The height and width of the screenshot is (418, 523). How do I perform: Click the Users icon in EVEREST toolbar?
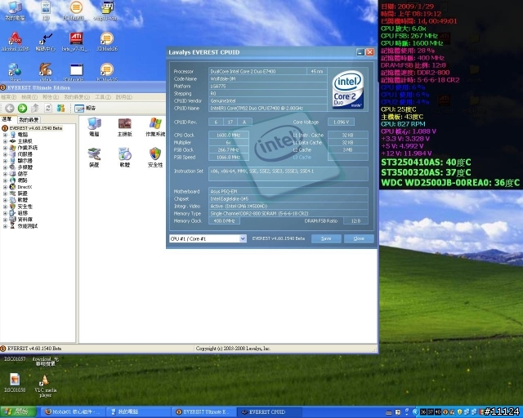coord(60,108)
